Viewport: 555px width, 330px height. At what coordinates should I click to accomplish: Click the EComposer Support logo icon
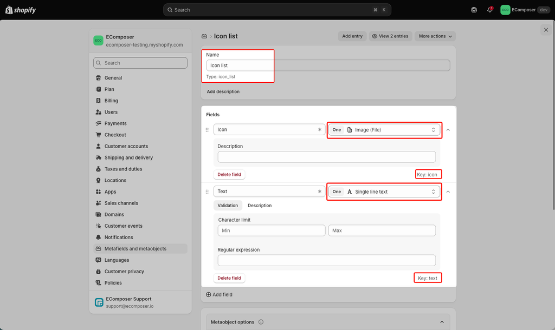[x=99, y=302]
